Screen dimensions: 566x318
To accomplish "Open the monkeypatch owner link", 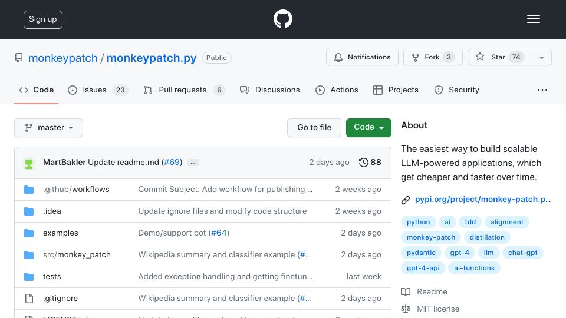I will pos(63,58).
